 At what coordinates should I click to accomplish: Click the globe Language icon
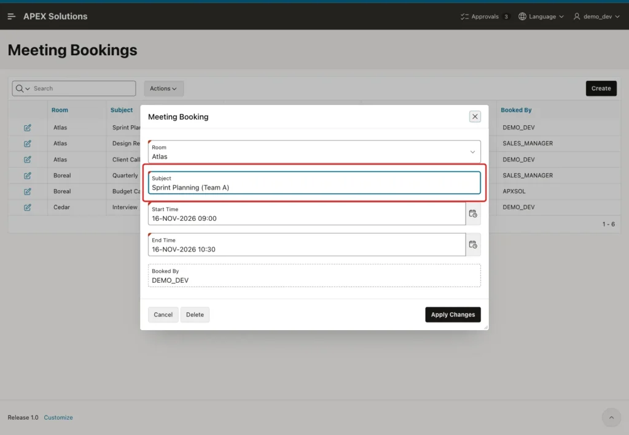point(522,17)
